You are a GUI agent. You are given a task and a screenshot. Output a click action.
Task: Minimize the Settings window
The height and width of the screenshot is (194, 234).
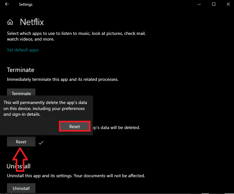click(x=199, y=4)
